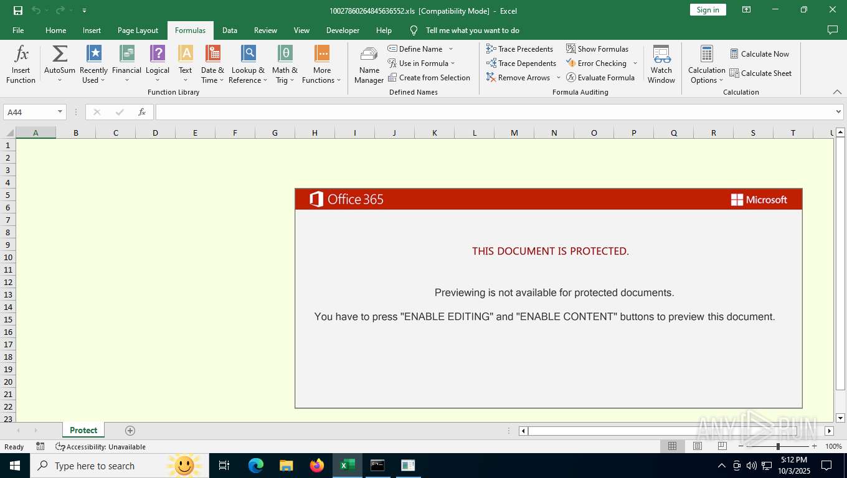This screenshot has width=847, height=478.
Task: Expand the Use in Formula dropdown
Action: coord(453,63)
